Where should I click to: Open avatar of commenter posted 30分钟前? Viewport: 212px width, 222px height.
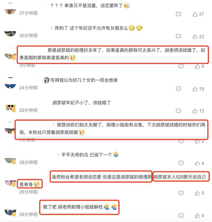pos(10,34)
